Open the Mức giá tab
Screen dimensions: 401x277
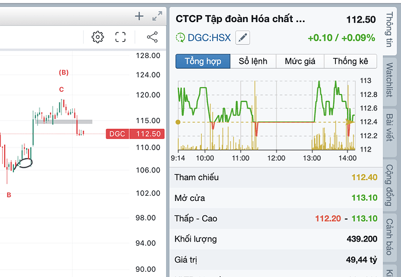tap(300, 62)
